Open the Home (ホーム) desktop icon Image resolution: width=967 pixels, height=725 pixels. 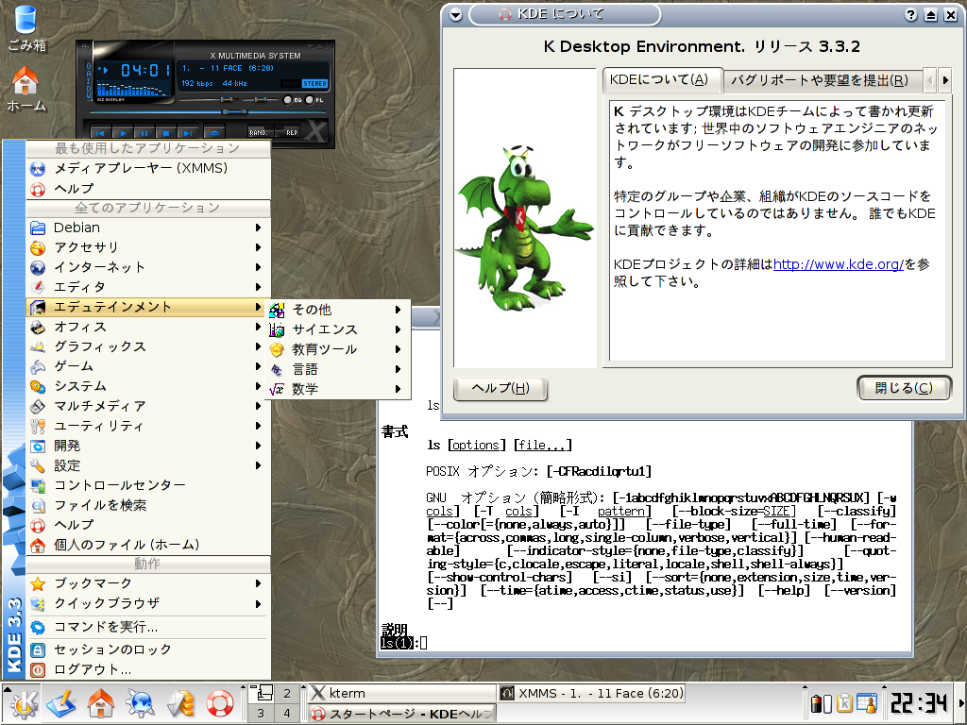25,90
